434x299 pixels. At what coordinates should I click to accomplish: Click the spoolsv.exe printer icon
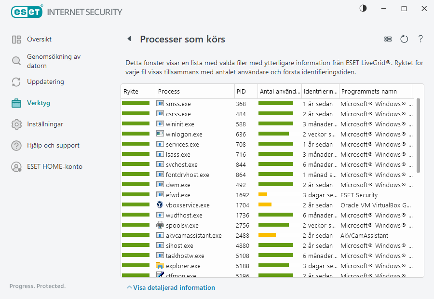point(160,225)
